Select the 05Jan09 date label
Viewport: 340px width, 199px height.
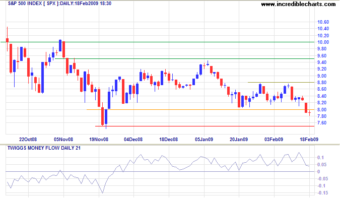(x=204, y=139)
